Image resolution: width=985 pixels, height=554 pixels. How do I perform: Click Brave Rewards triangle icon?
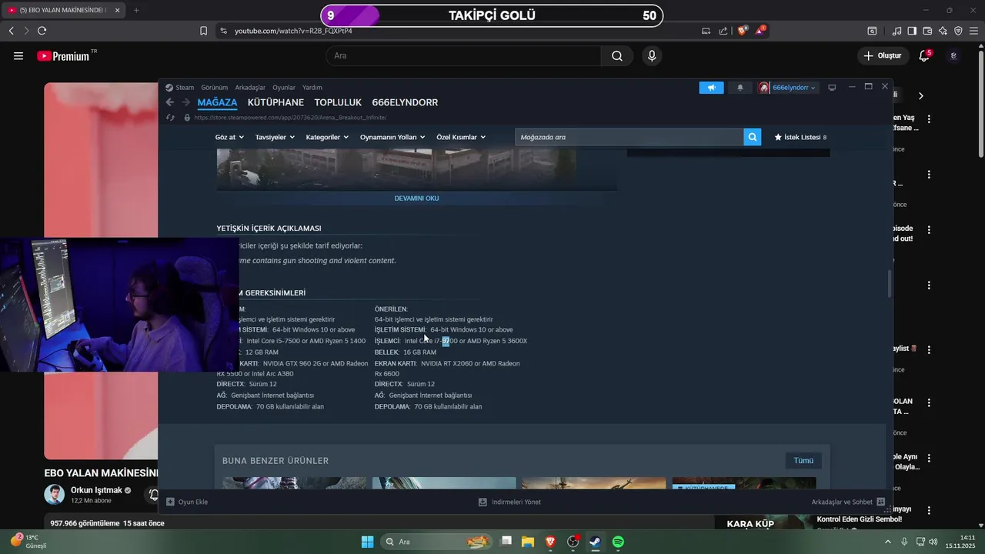pyautogui.click(x=760, y=31)
